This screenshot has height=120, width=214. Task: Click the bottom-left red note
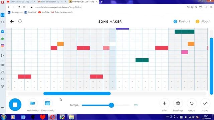(24, 76)
